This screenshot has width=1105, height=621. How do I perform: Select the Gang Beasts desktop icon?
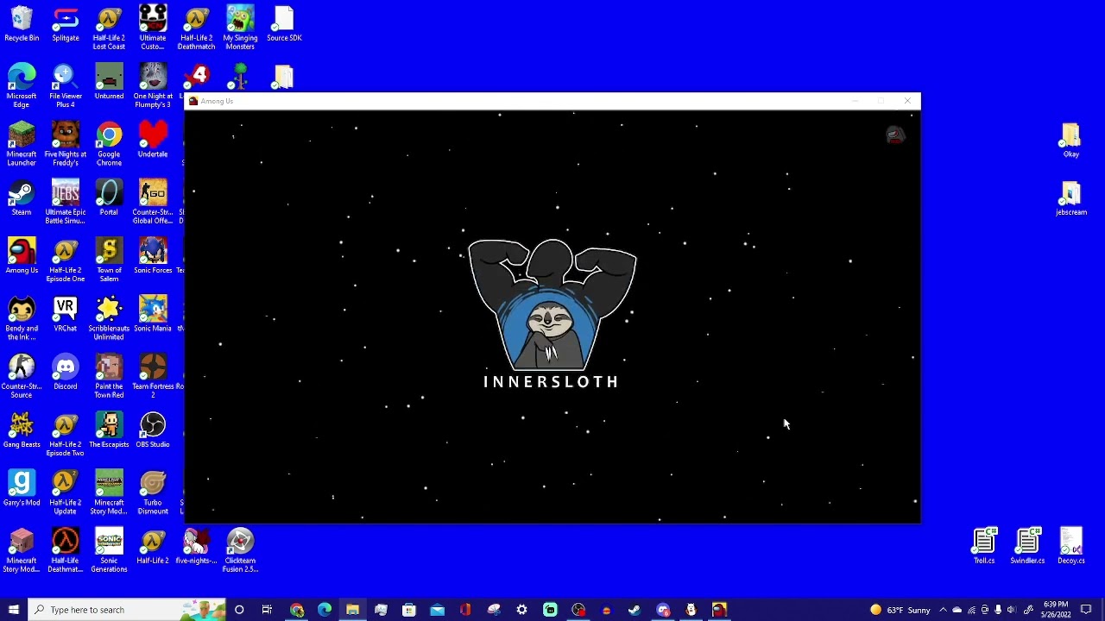click(x=22, y=430)
